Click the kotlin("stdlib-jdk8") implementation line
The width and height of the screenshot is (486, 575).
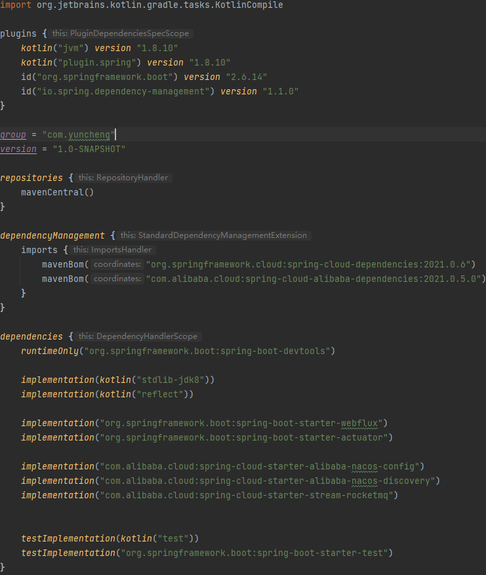click(118, 380)
